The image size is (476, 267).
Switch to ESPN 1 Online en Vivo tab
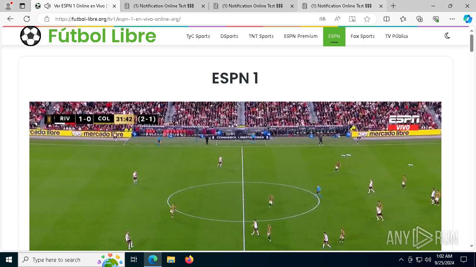point(76,6)
